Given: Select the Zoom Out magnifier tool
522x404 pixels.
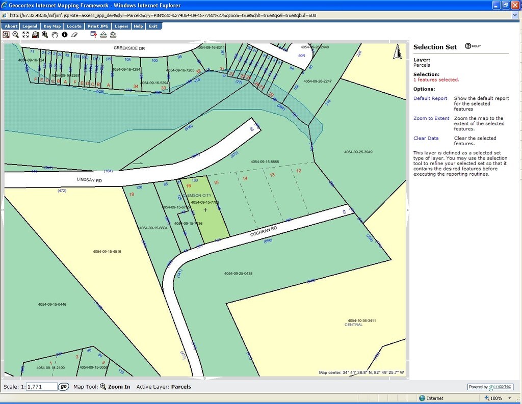Looking at the screenshot, I should click(x=16, y=35).
